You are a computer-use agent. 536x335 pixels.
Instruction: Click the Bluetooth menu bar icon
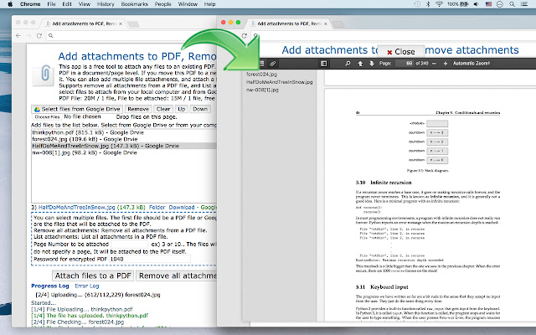[428, 4]
